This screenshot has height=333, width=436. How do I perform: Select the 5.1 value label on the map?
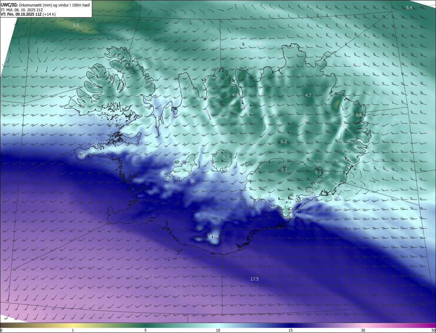(318, 173)
